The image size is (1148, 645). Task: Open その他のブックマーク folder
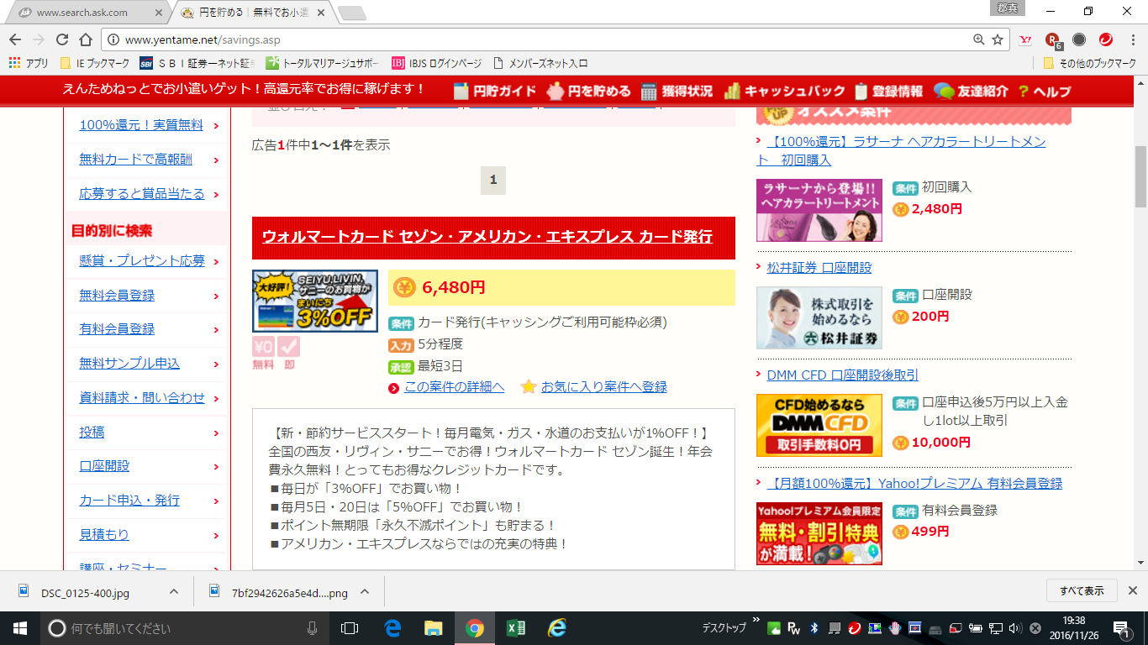[x=1090, y=63]
